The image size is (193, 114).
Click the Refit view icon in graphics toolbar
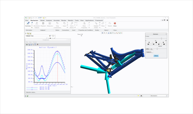pyautogui.click(x=103, y=33)
